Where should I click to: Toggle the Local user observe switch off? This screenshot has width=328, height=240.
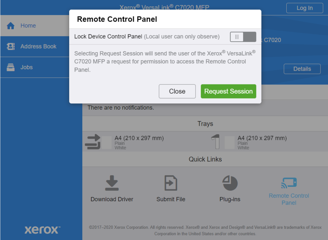pyautogui.click(x=243, y=37)
